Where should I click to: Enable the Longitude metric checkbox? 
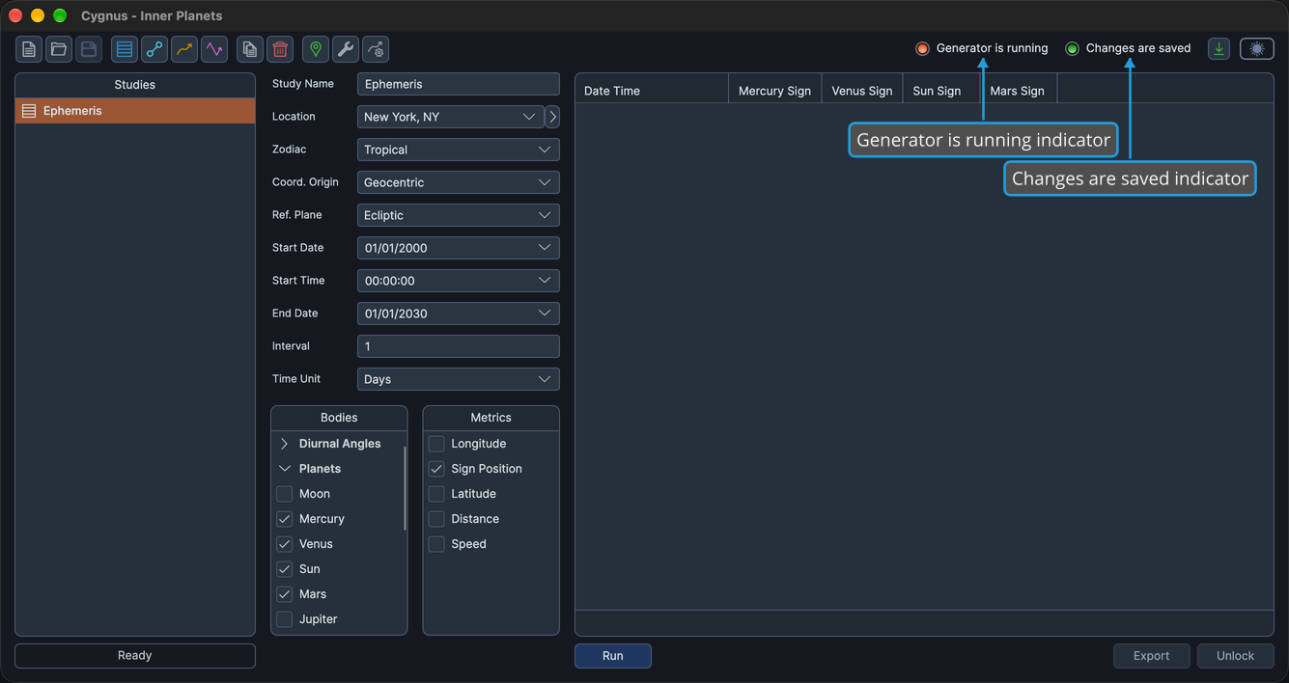(x=436, y=444)
